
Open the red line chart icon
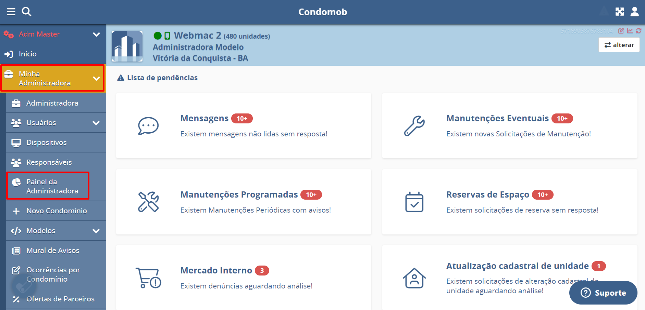pos(630,31)
